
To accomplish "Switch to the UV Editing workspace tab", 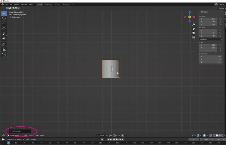I will pos(48,5).
